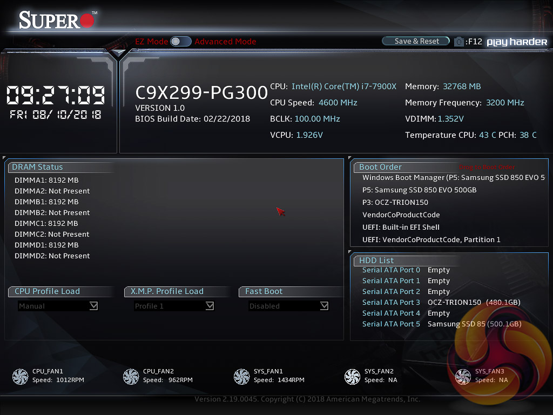The width and height of the screenshot is (553, 415).
Task: Click the SYS_FAN1 fan icon
Action: click(241, 377)
